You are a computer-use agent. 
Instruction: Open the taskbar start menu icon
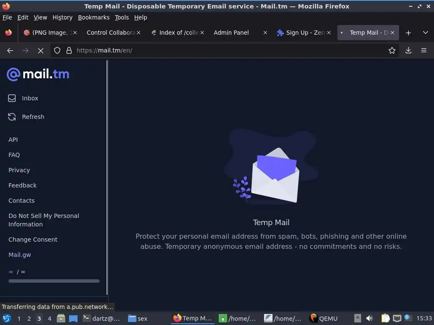click(7, 319)
